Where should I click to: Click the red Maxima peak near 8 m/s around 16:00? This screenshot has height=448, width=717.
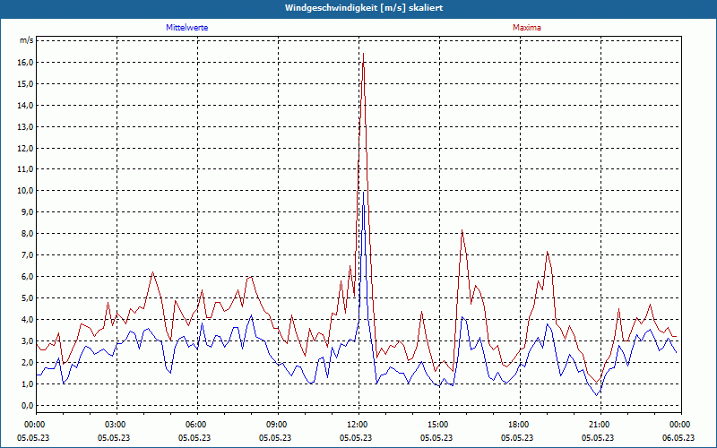pyautogui.click(x=462, y=230)
